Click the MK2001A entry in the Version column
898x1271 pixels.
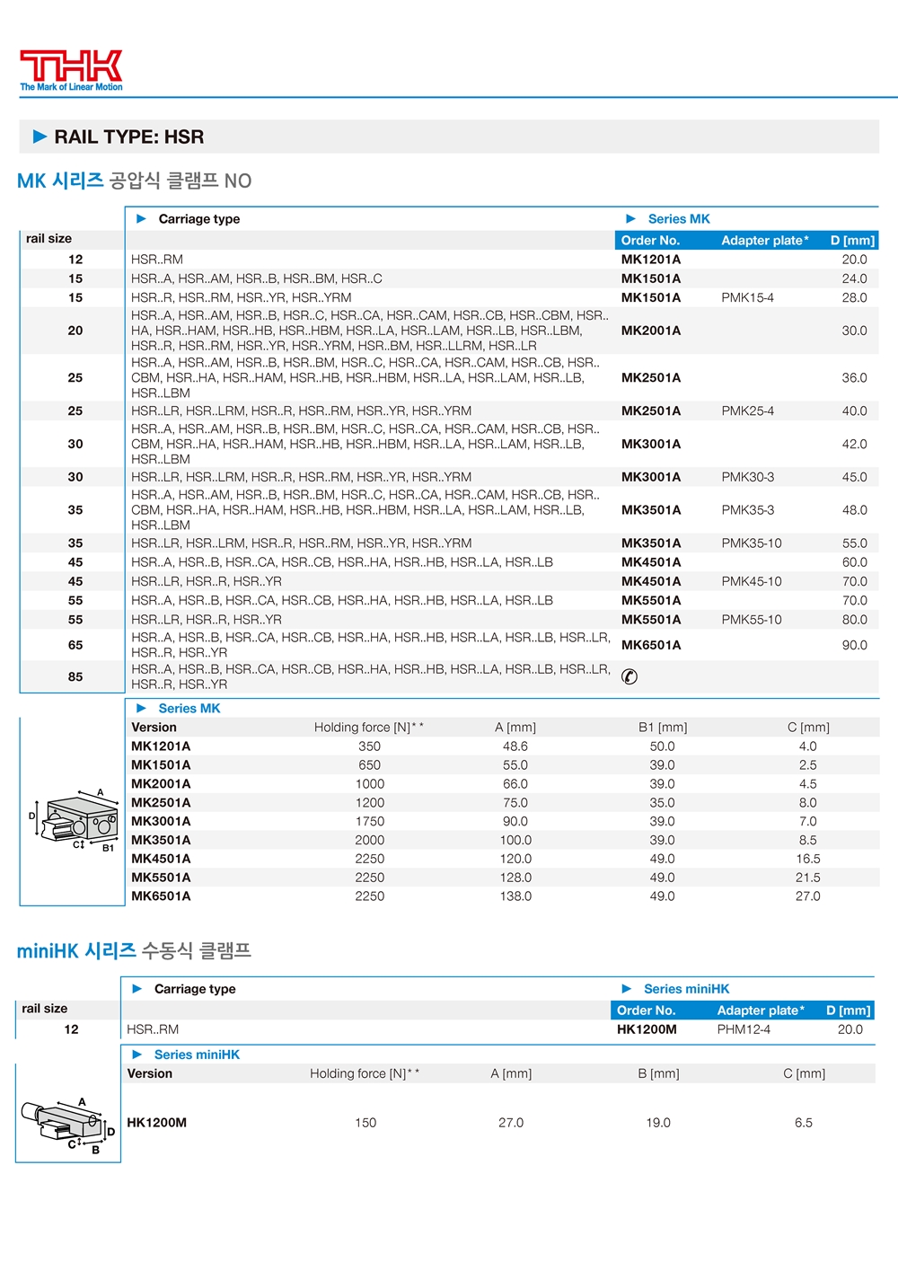pos(161,784)
